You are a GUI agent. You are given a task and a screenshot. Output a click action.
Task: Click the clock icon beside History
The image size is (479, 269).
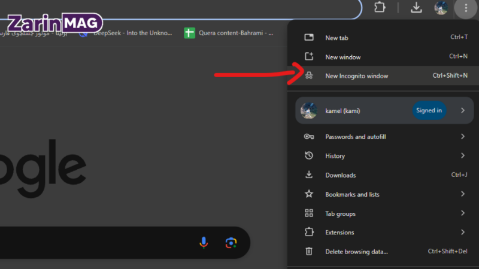[309, 155]
